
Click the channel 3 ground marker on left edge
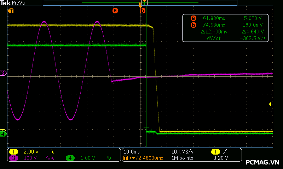[3, 73]
